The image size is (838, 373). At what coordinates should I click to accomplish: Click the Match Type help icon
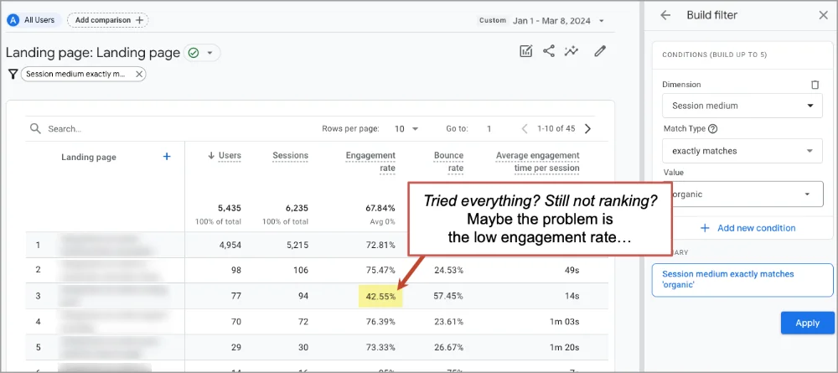pos(712,129)
